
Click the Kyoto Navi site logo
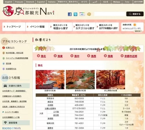(28, 11)
